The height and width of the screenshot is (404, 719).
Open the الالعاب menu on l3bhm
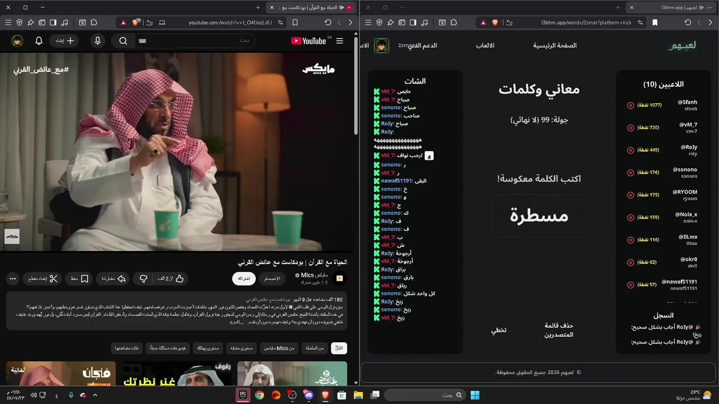point(485,45)
